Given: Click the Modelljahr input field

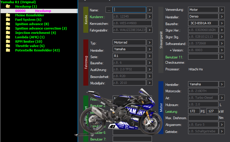Looking at the screenshot, I should pyautogui.click(x=129, y=83).
